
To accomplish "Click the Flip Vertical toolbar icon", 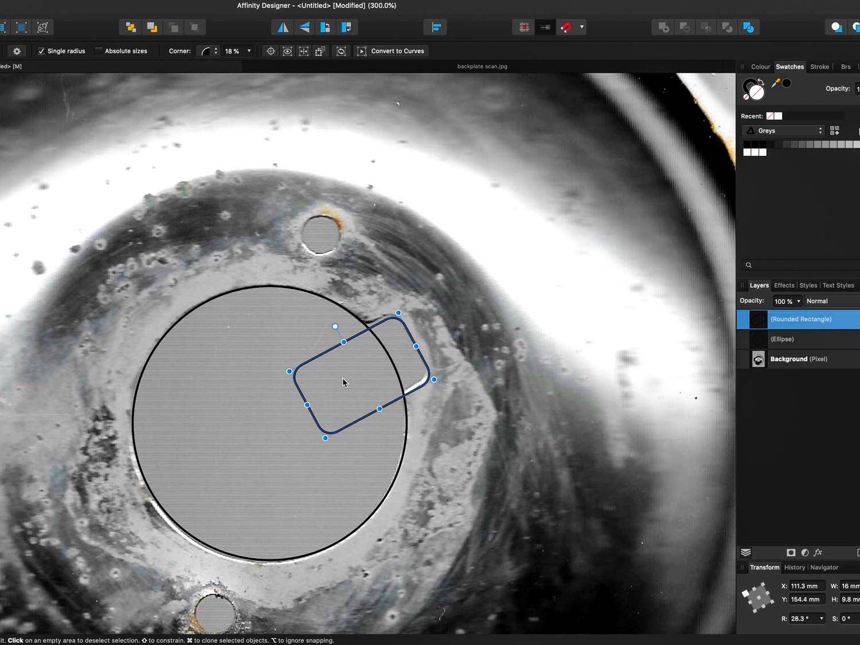I will (304, 27).
